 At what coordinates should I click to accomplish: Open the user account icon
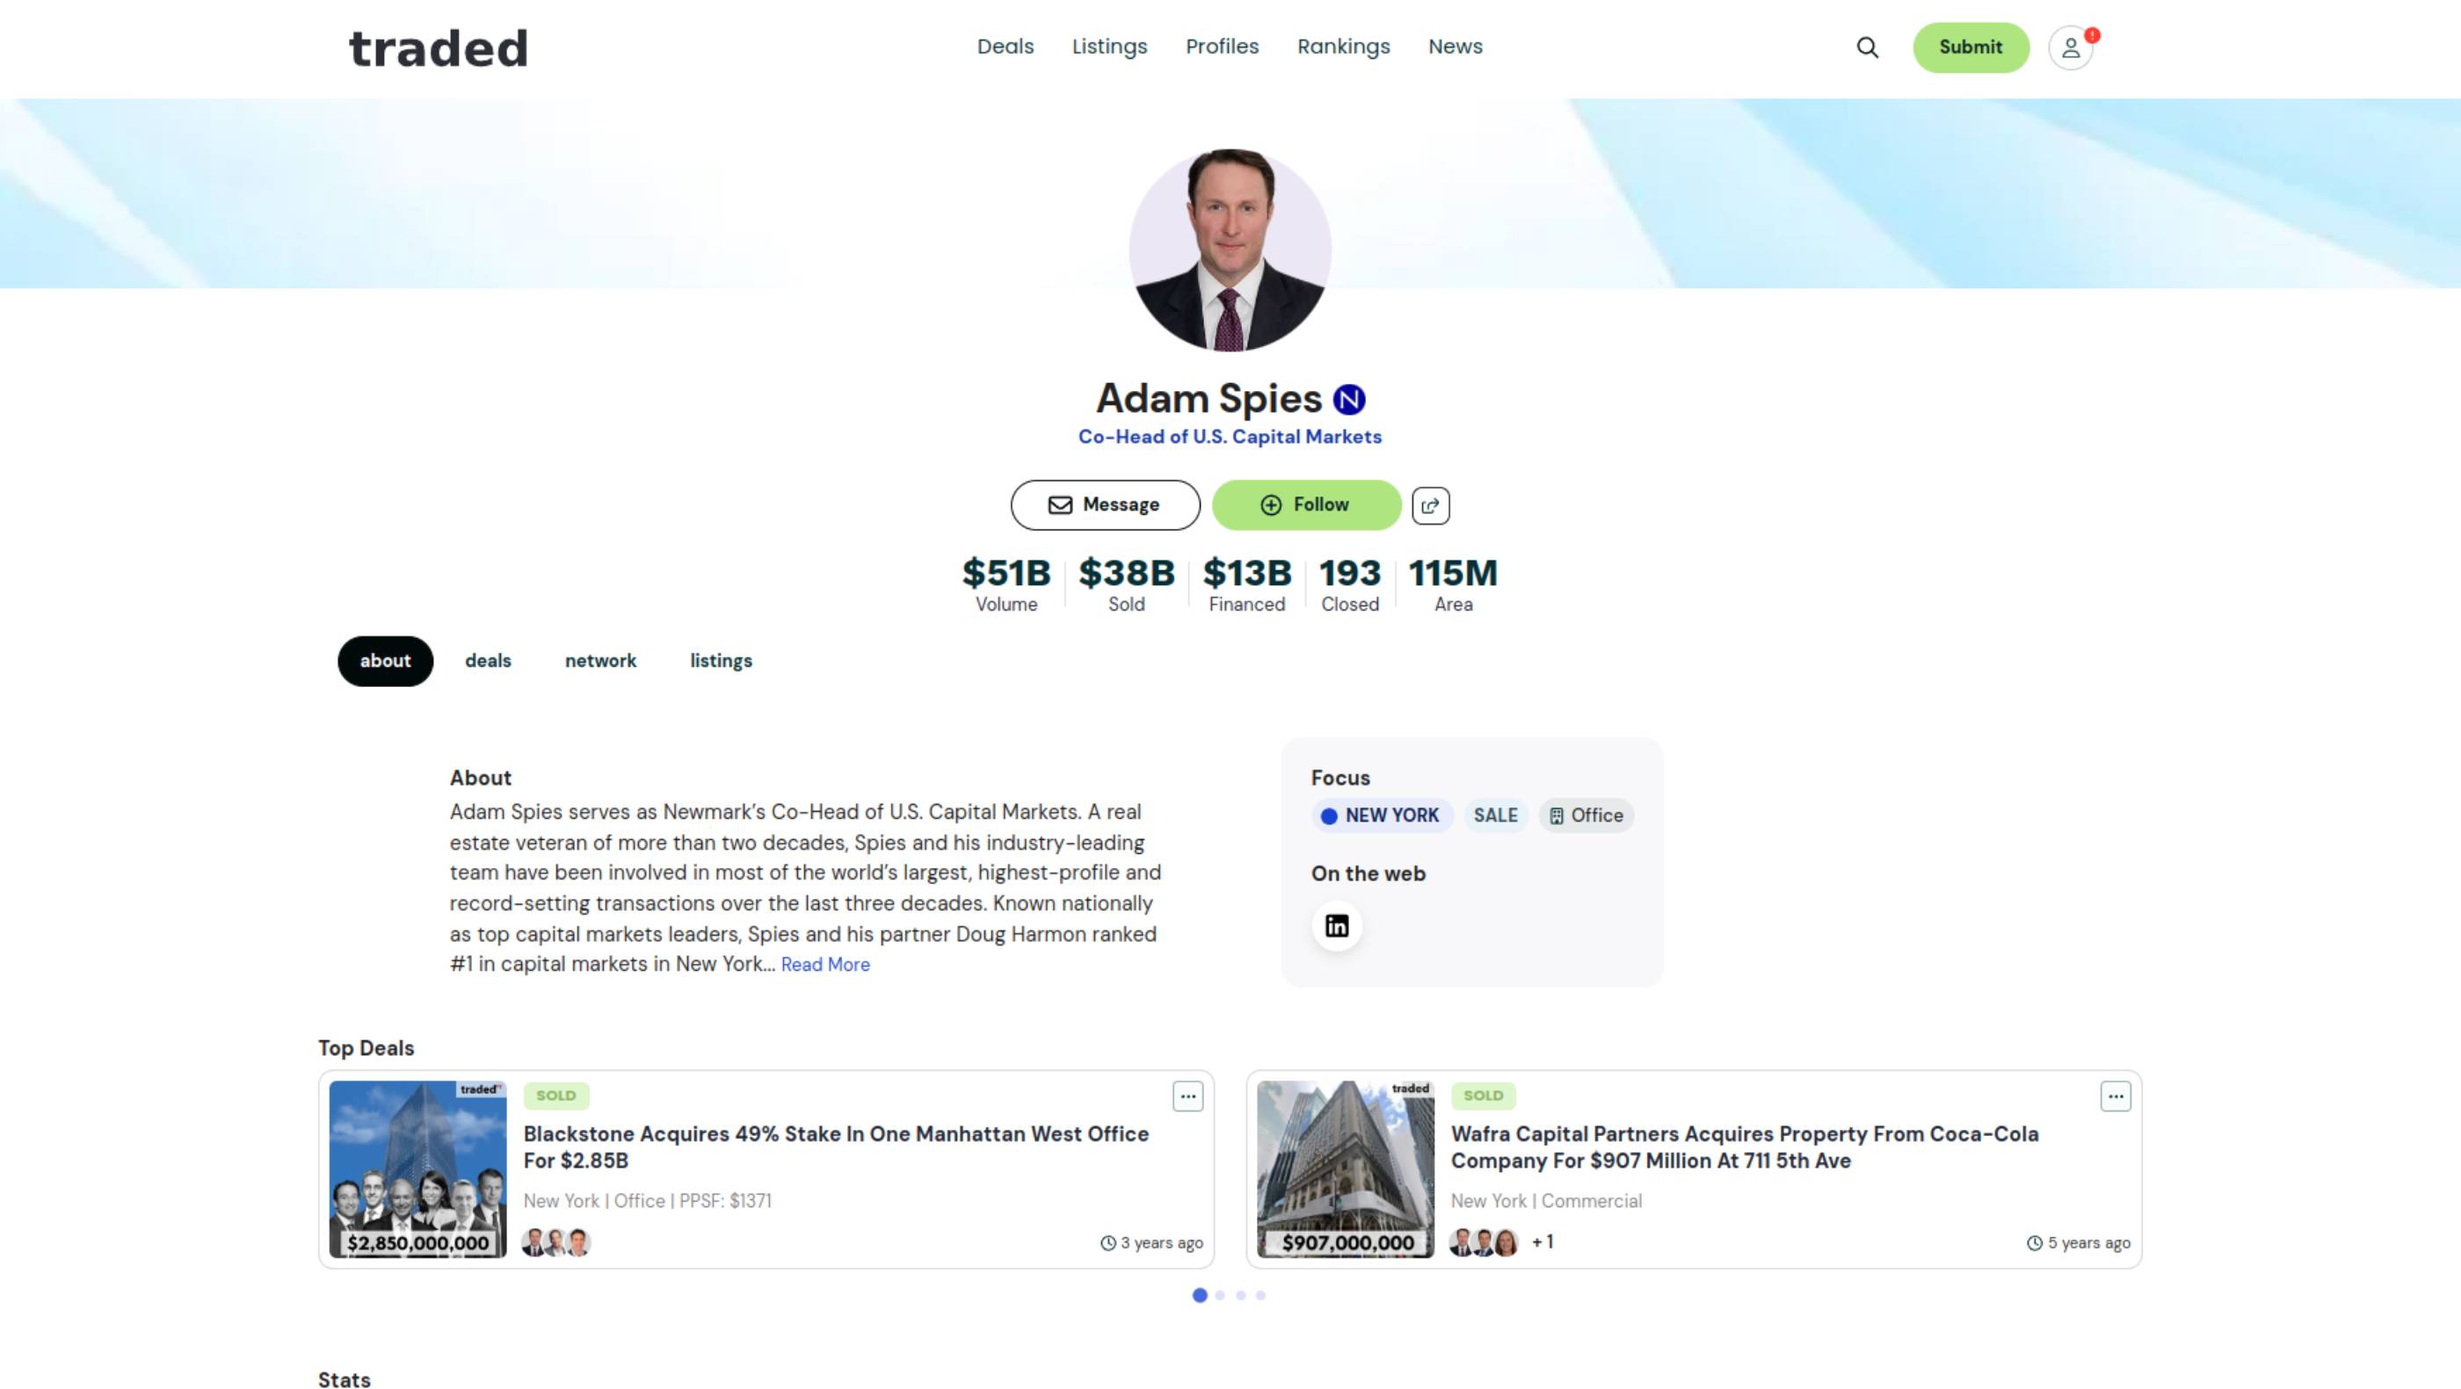(2070, 47)
